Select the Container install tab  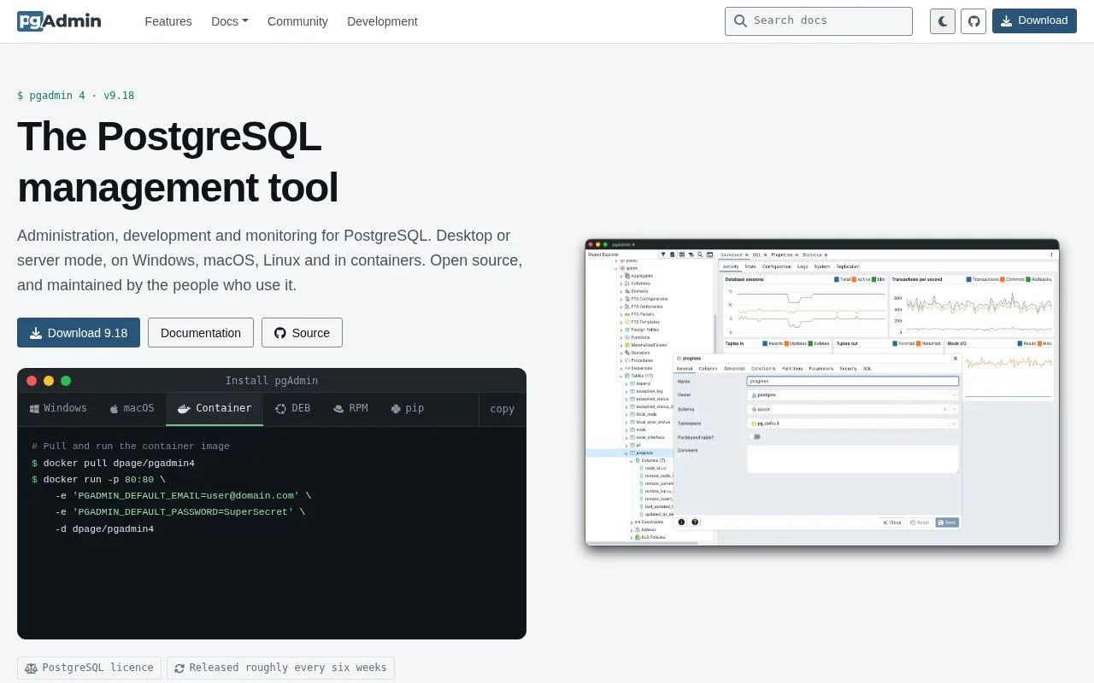(x=215, y=409)
